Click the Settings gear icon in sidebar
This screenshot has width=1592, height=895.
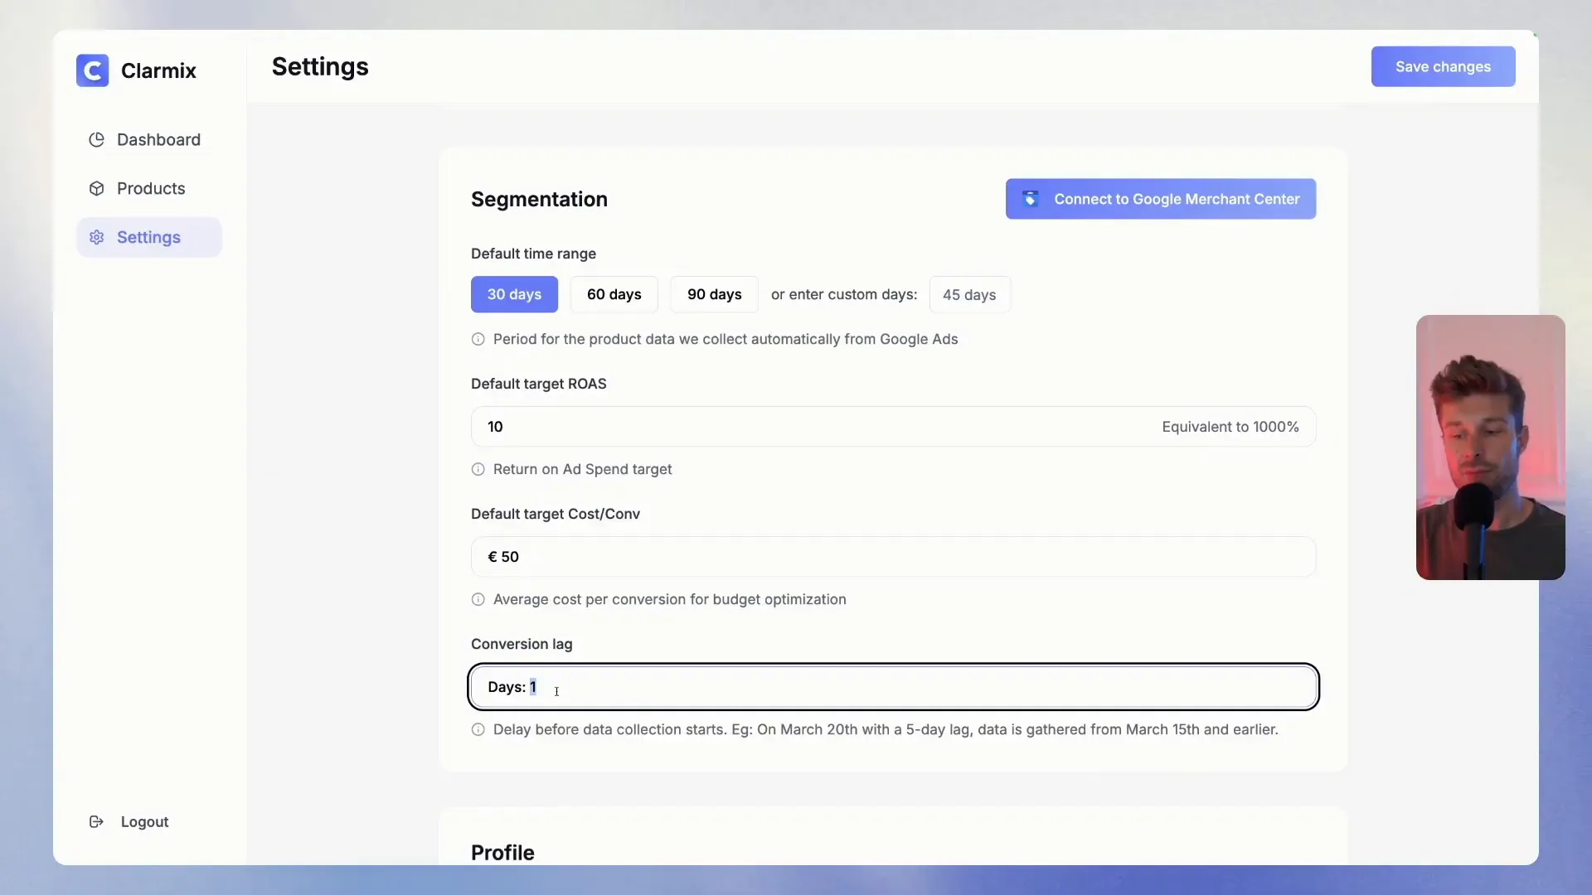[x=96, y=237]
